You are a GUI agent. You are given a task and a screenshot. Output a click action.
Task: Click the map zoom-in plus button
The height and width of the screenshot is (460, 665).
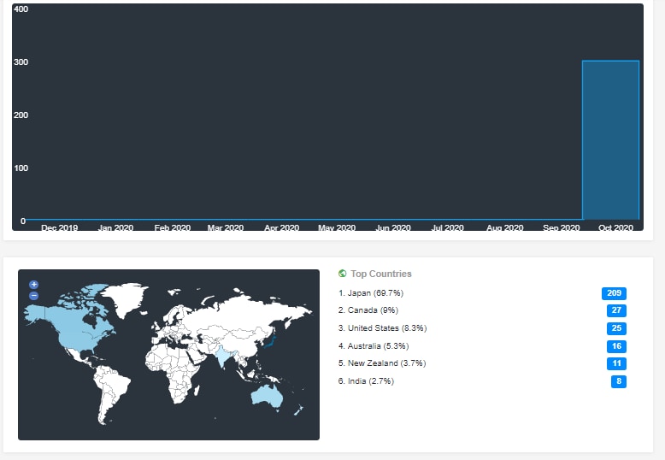coord(34,285)
